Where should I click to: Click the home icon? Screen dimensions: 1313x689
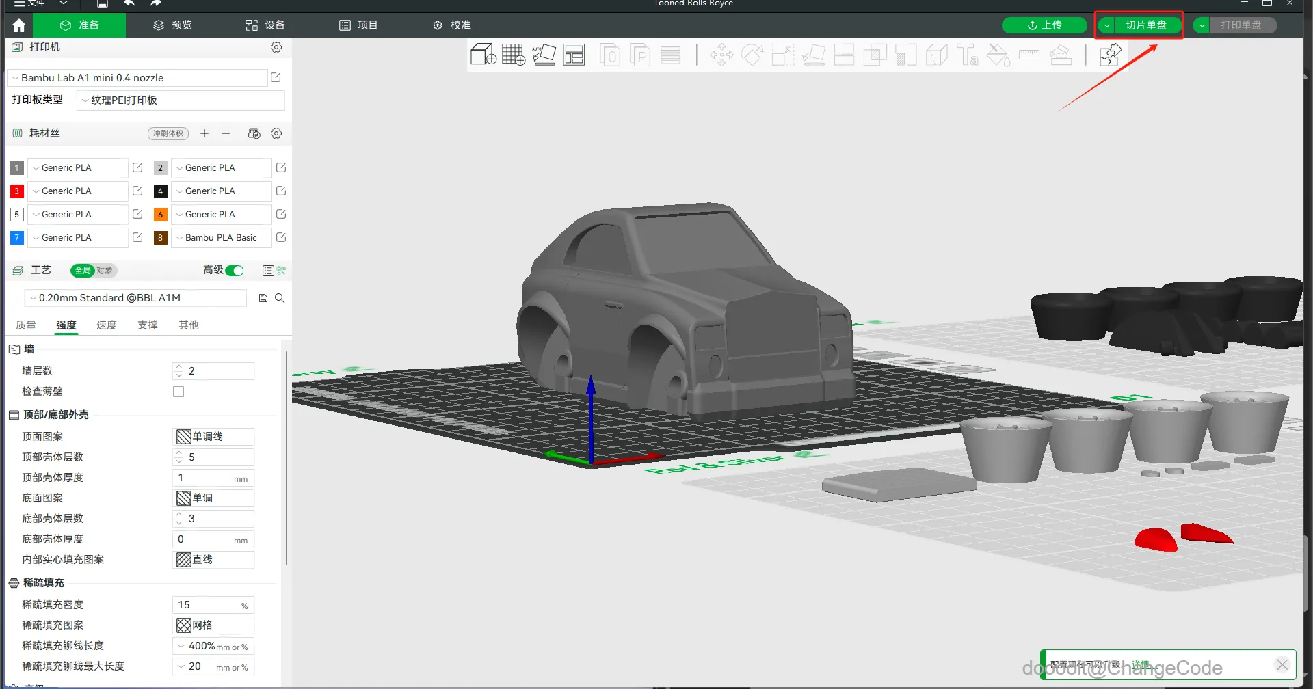18,25
